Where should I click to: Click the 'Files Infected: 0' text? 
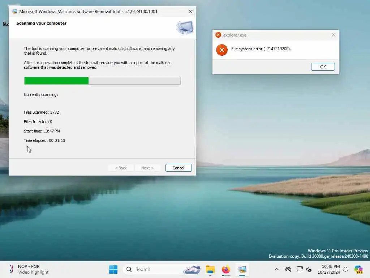pyautogui.click(x=38, y=122)
